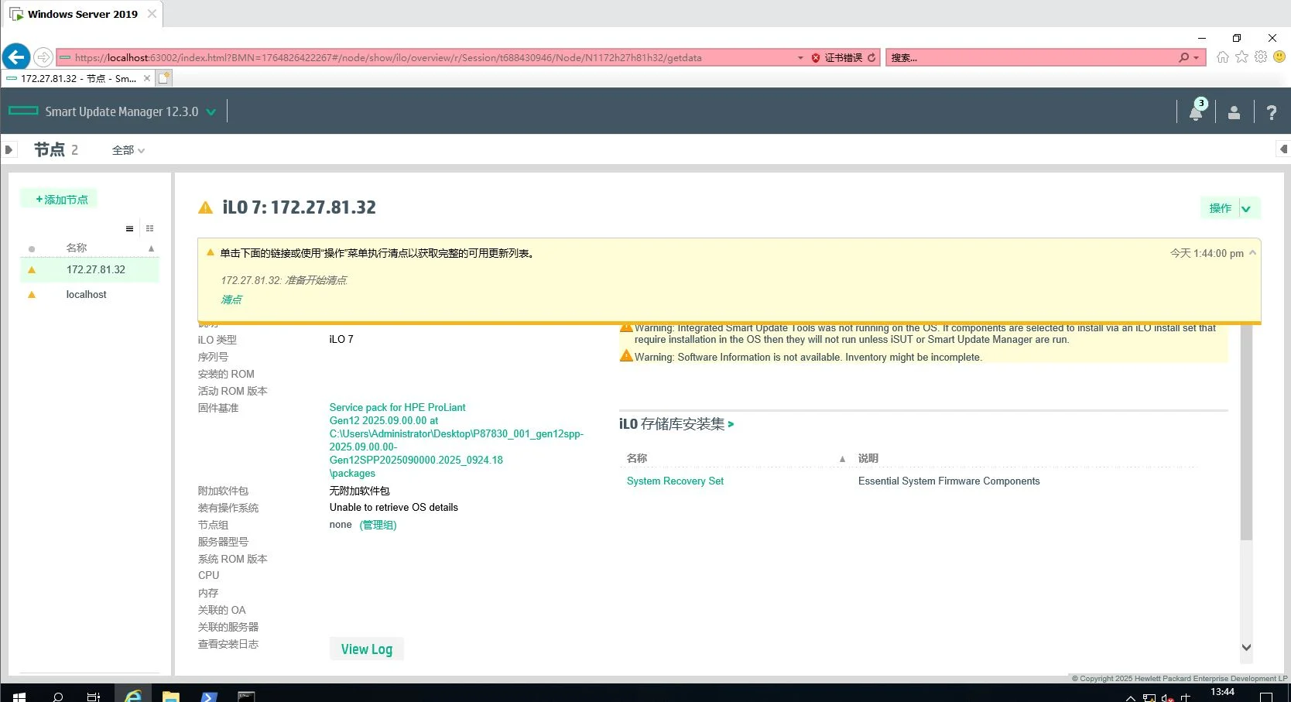
Task: Select the 172.27.81.32 node in the list
Action: pyautogui.click(x=89, y=270)
